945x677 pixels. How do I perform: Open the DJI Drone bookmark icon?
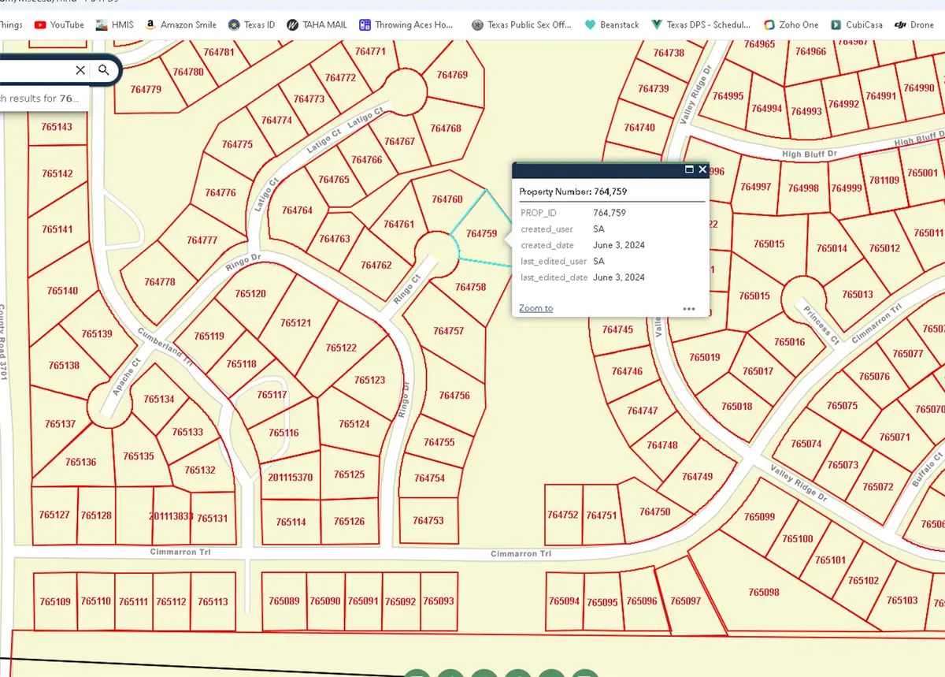(x=899, y=24)
